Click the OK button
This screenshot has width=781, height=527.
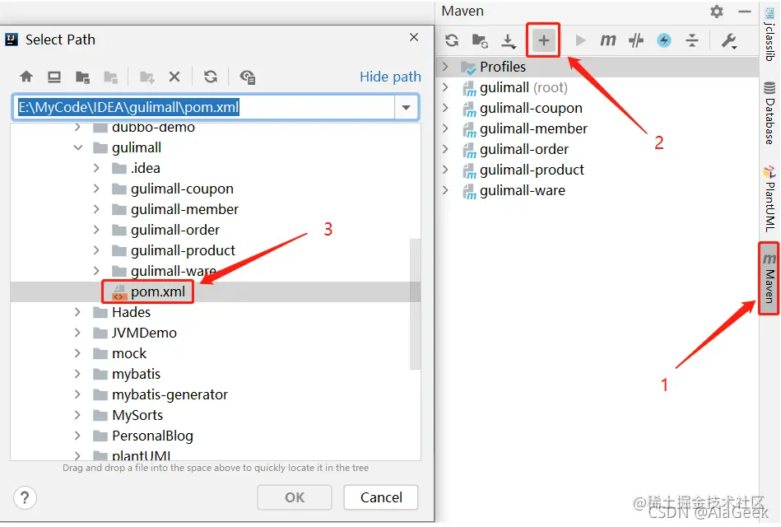point(295,497)
